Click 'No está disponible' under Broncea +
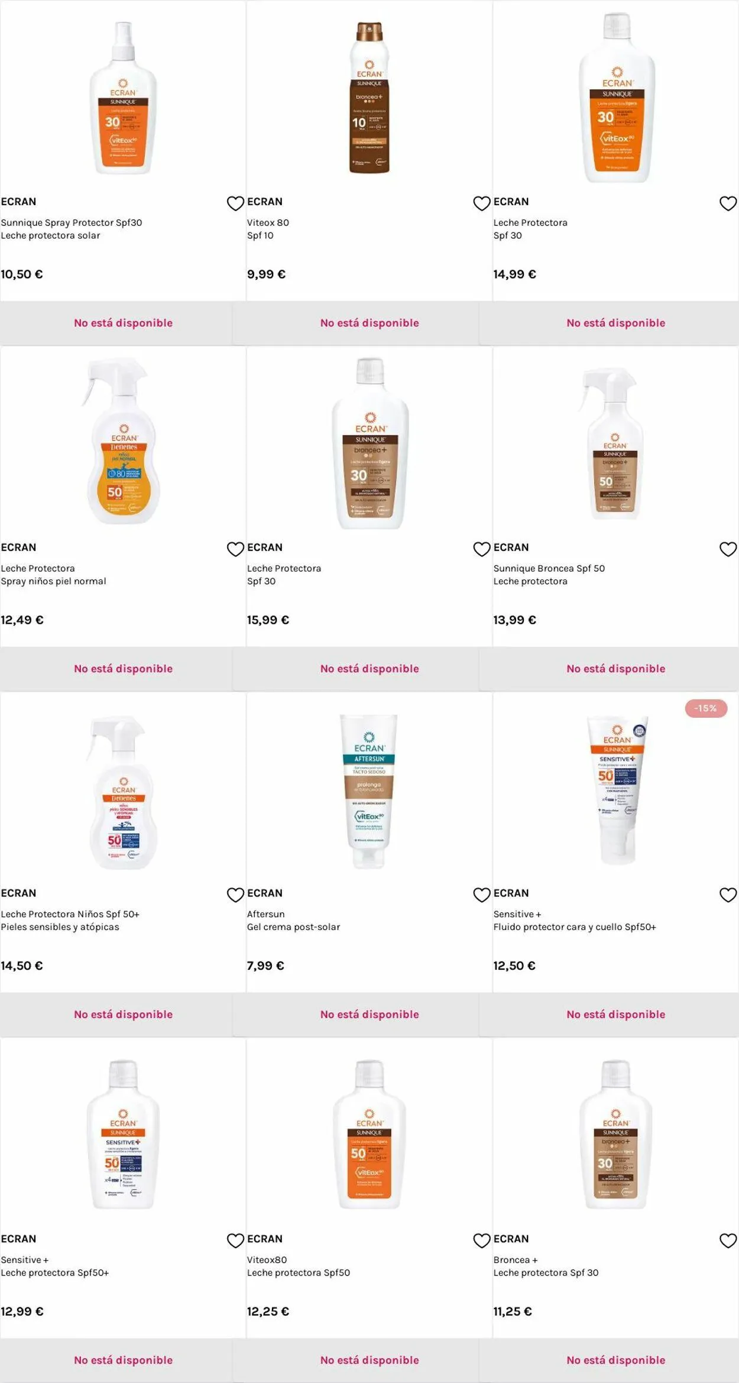The height and width of the screenshot is (1383, 739). click(x=615, y=1361)
